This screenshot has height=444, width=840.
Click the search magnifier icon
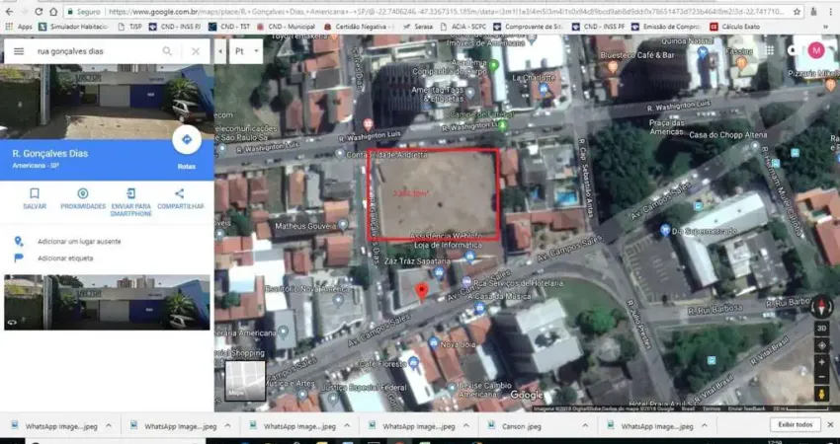click(x=167, y=51)
